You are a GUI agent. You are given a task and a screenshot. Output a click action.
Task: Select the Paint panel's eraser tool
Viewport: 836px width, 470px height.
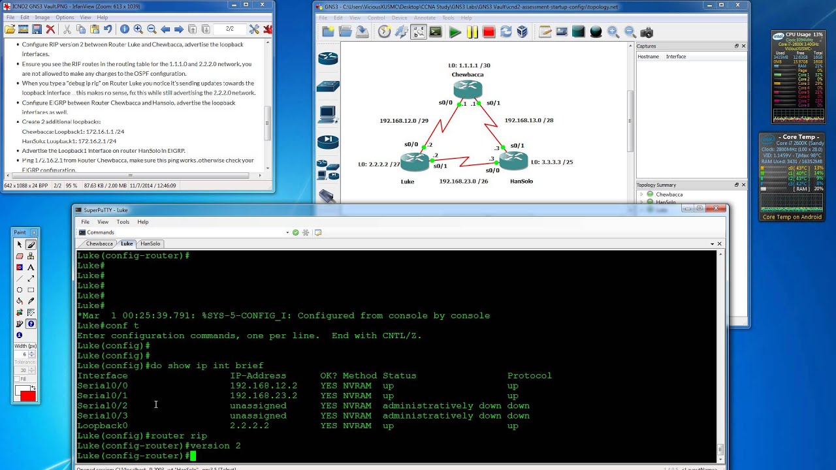coord(20,256)
